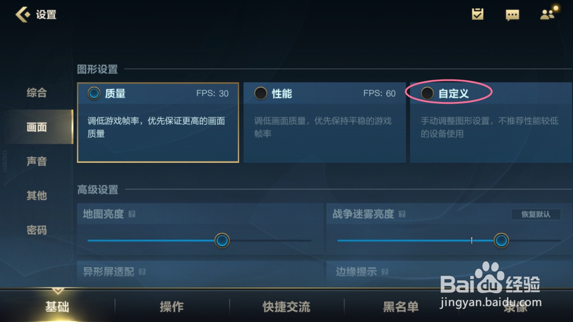This screenshot has width=573, height=322.
Task: Open the 综合 settings section
Action: (x=37, y=93)
